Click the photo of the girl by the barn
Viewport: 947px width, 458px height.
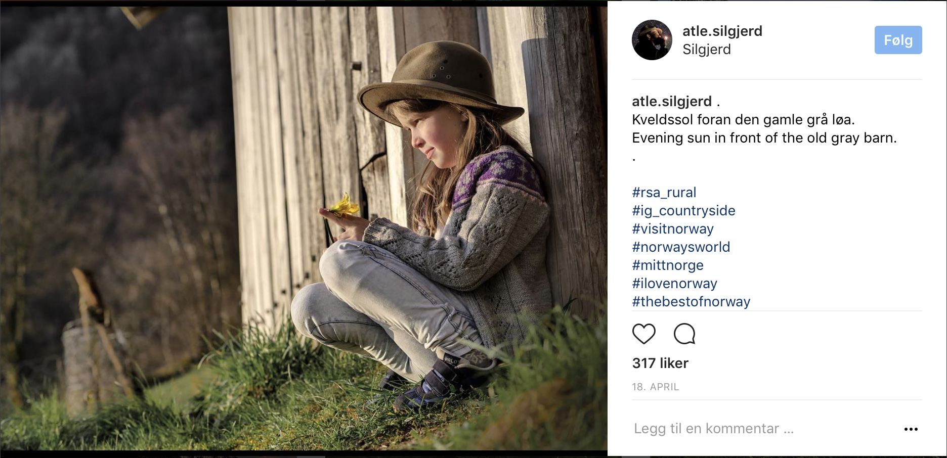(304, 227)
